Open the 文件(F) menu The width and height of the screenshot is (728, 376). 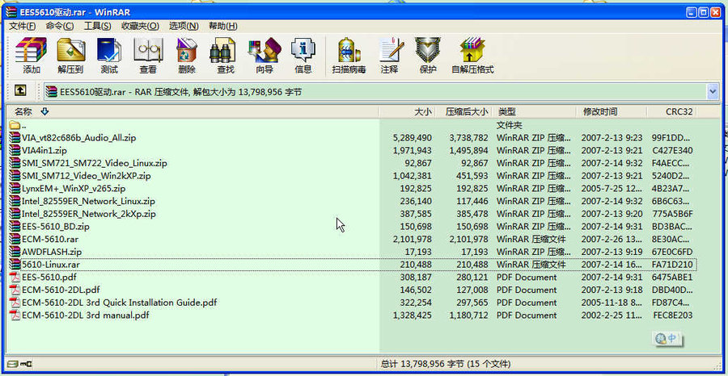click(22, 26)
